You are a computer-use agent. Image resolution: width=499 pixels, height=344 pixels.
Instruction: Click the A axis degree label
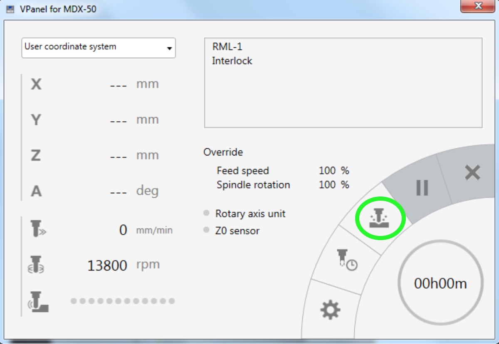coord(36,192)
